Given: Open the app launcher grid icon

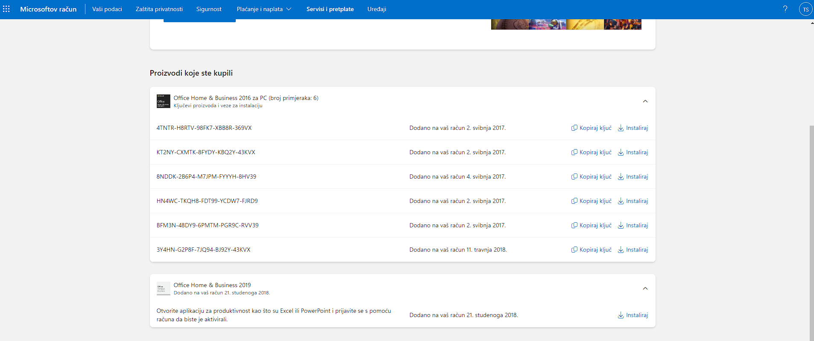Looking at the screenshot, I should coord(6,9).
